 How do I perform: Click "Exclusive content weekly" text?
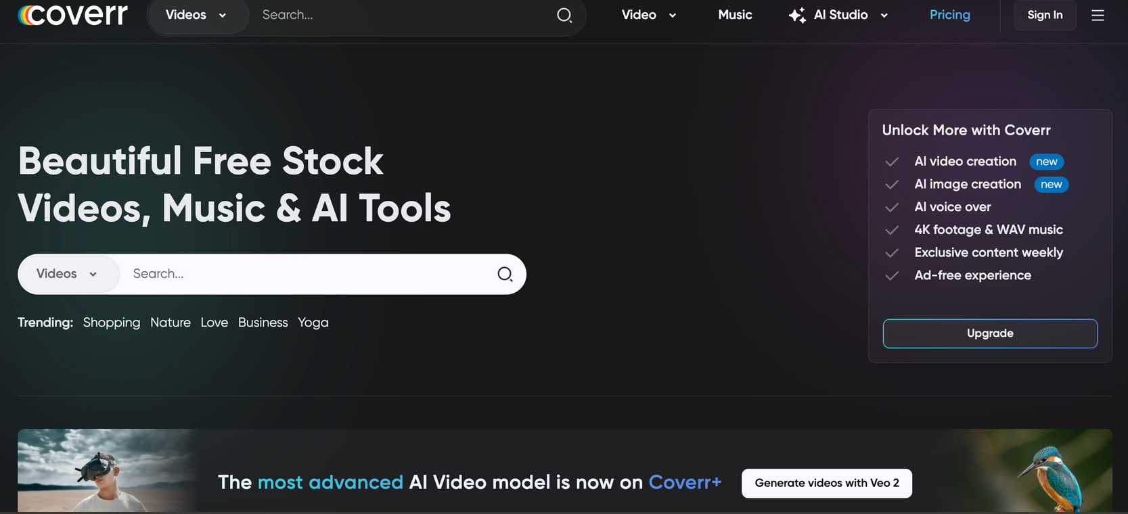(989, 252)
